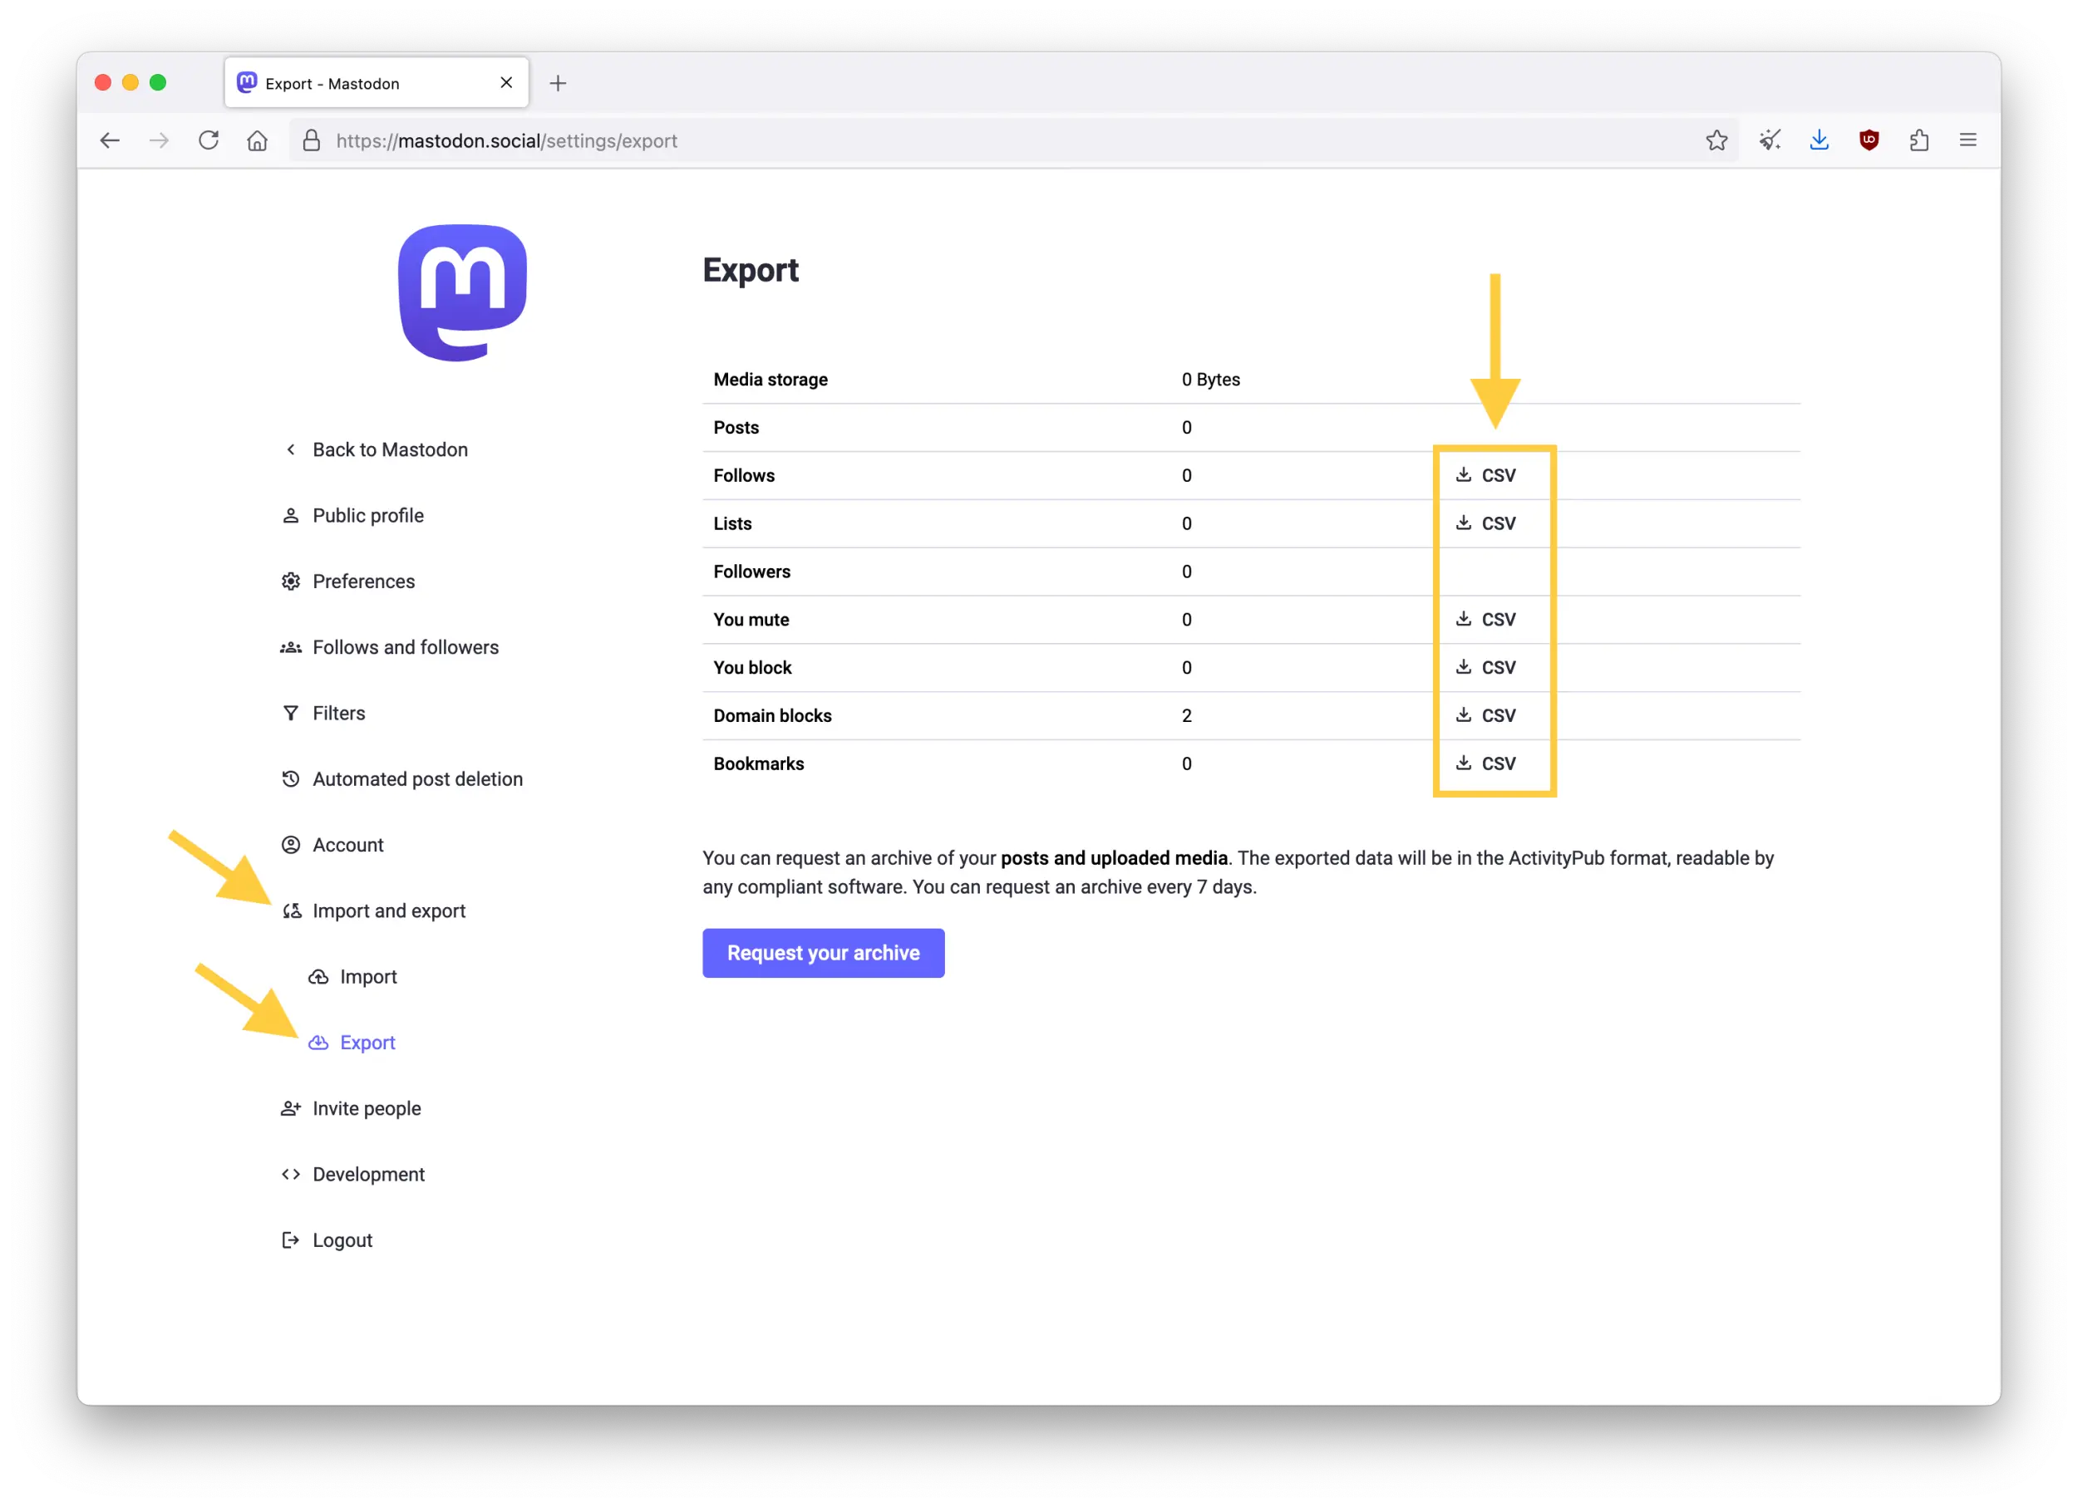Open the browser downloads panel
This screenshot has height=1507, width=2078.
(x=1819, y=140)
